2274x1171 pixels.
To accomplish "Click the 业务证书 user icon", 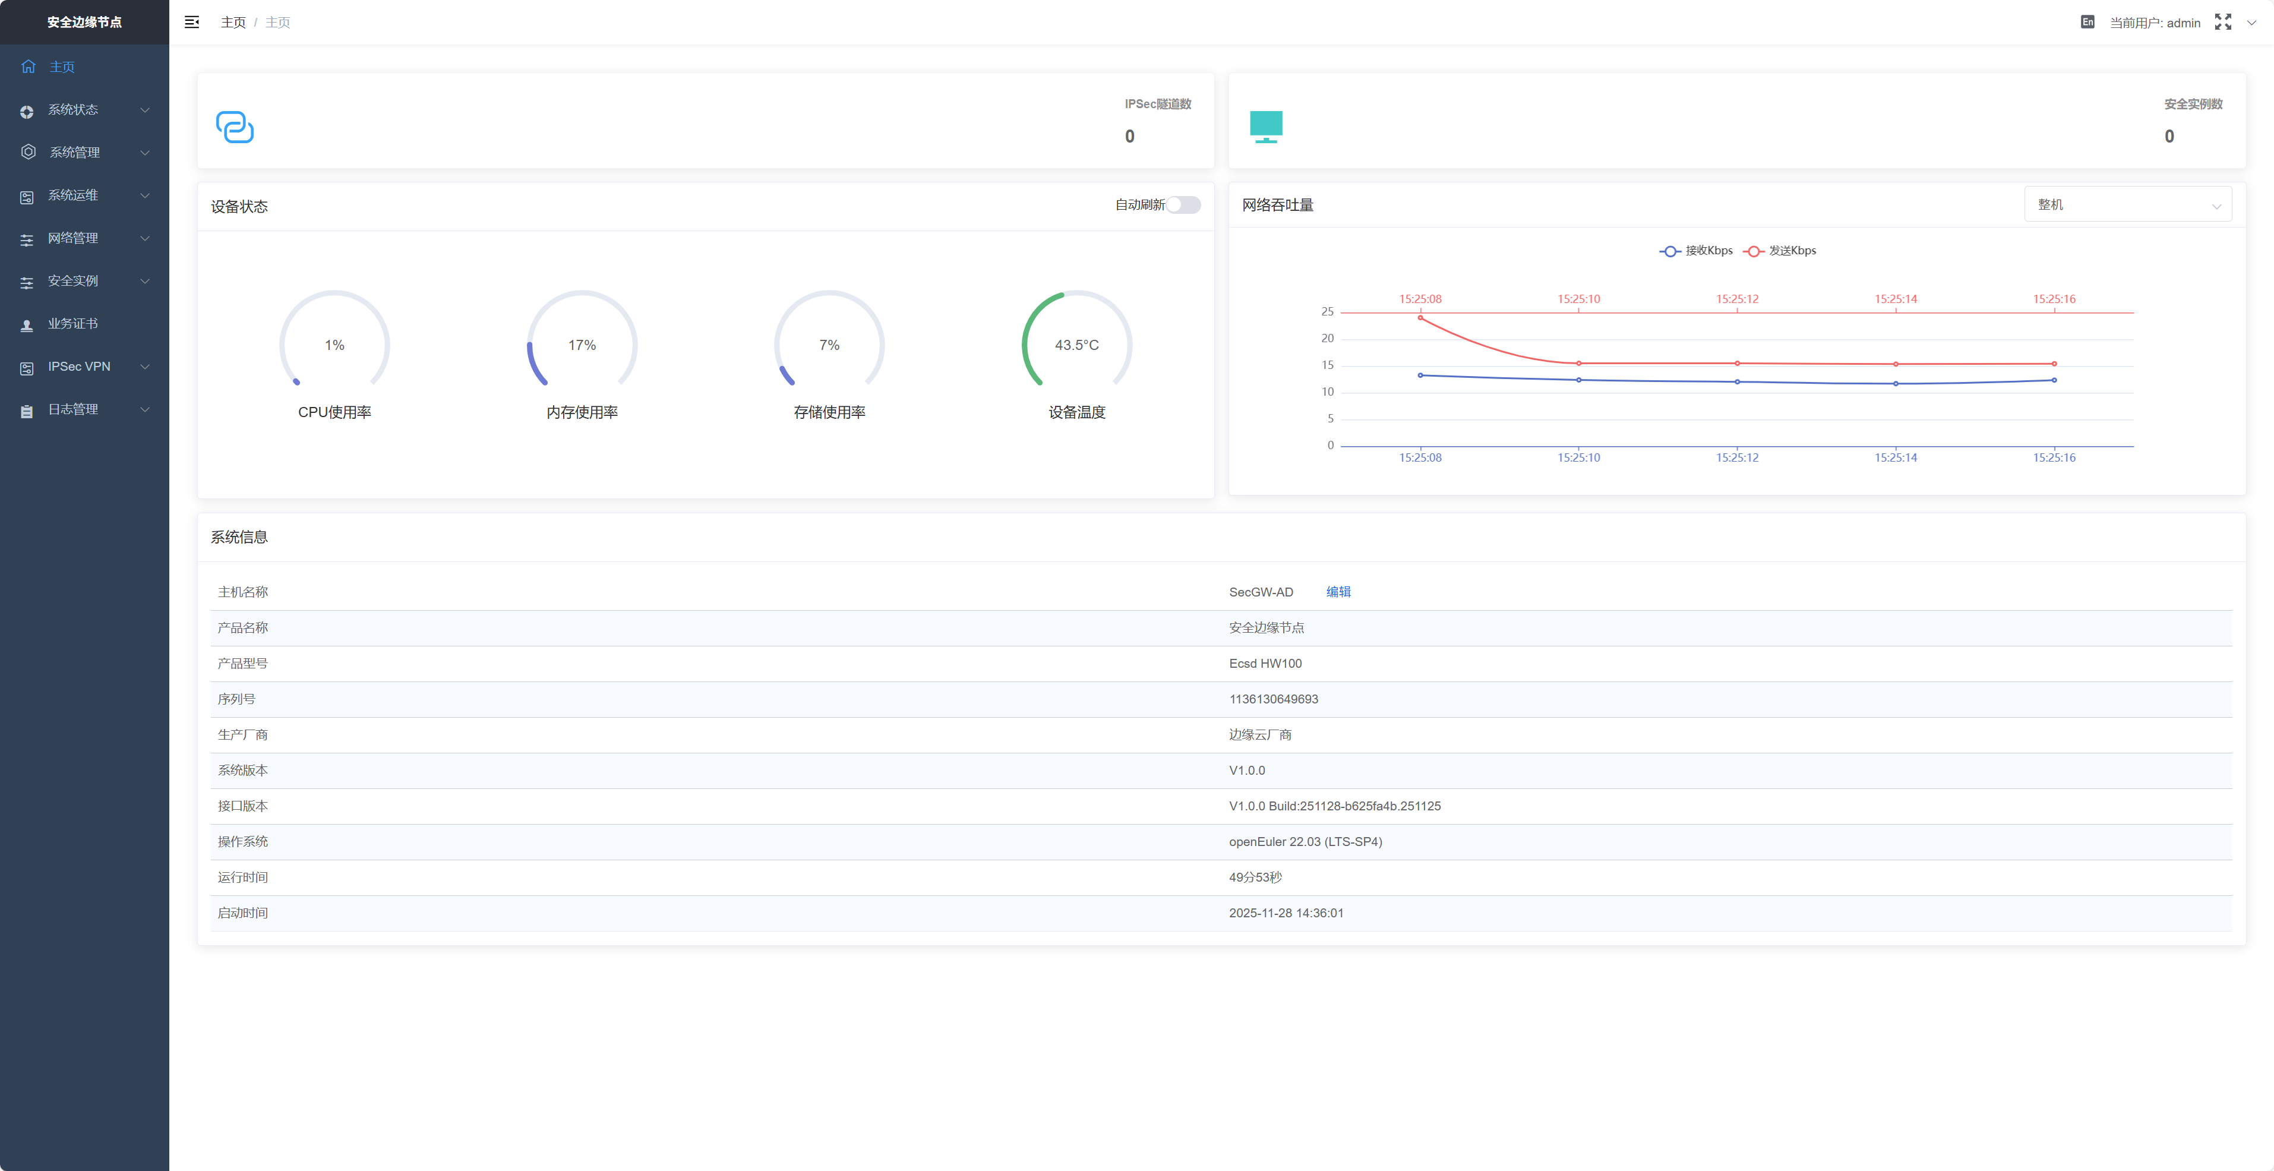I will click(x=27, y=325).
